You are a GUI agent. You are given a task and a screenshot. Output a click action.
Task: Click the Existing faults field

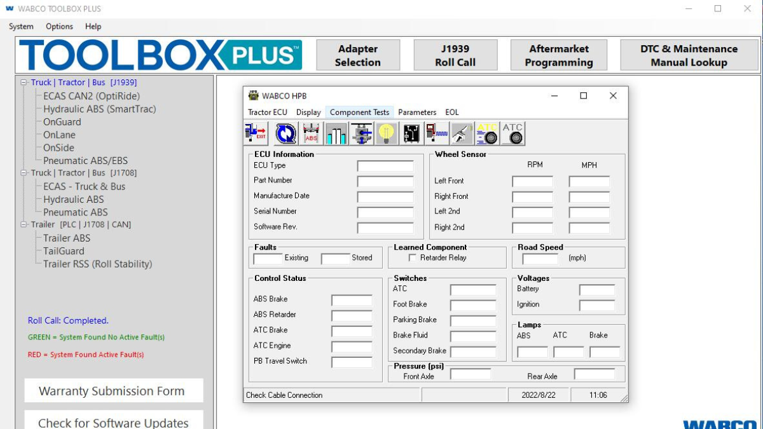tap(268, 259)
